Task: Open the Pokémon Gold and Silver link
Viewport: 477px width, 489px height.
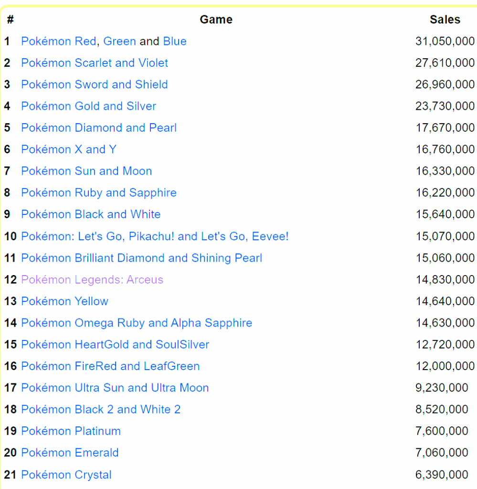Action: [x=88, y=106]
